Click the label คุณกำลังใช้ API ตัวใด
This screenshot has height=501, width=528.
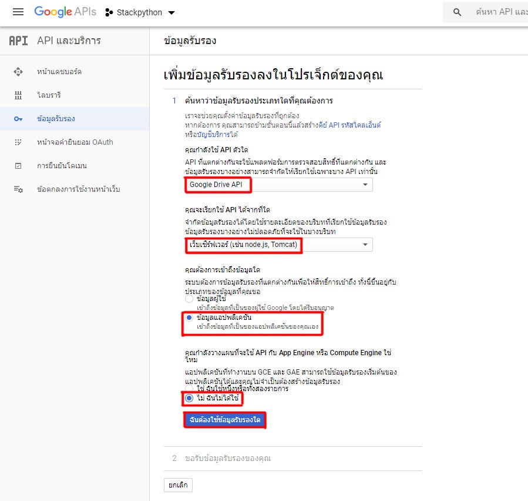click(x=217, y=150)
